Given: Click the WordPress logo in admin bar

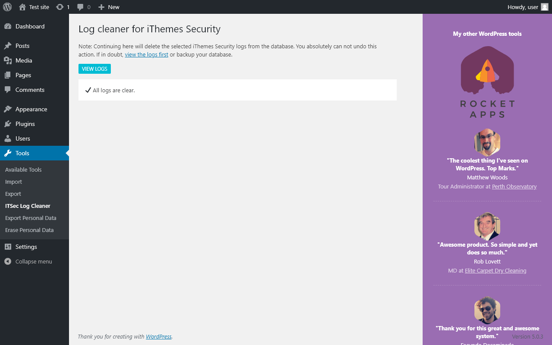Looking at the screenshot, I should point(7,7).
